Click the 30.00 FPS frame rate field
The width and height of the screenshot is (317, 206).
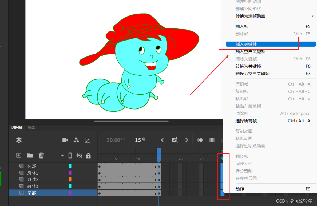click(x=116, y=140)
